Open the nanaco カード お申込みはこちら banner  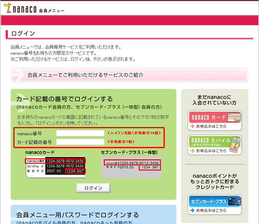tap(215, 121)
